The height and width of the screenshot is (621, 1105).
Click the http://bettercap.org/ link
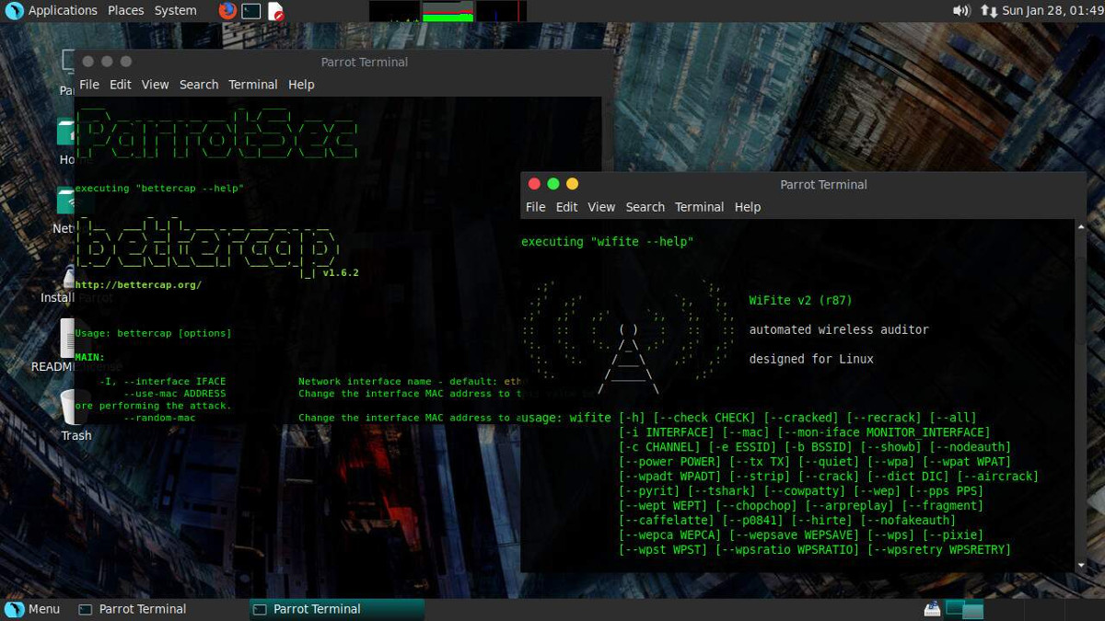pyautogui.click(x=138, y=285)
